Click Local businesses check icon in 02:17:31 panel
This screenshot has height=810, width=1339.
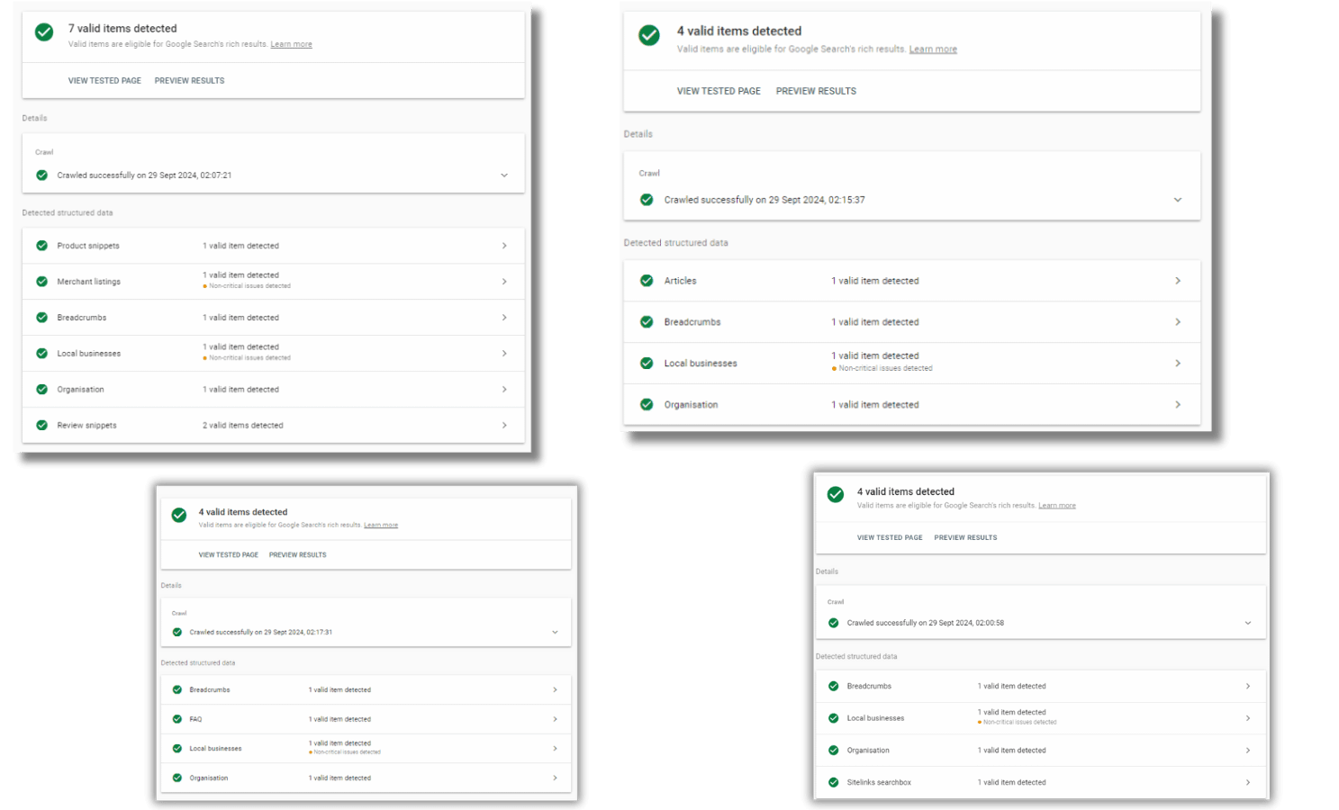tap(177, 748)
